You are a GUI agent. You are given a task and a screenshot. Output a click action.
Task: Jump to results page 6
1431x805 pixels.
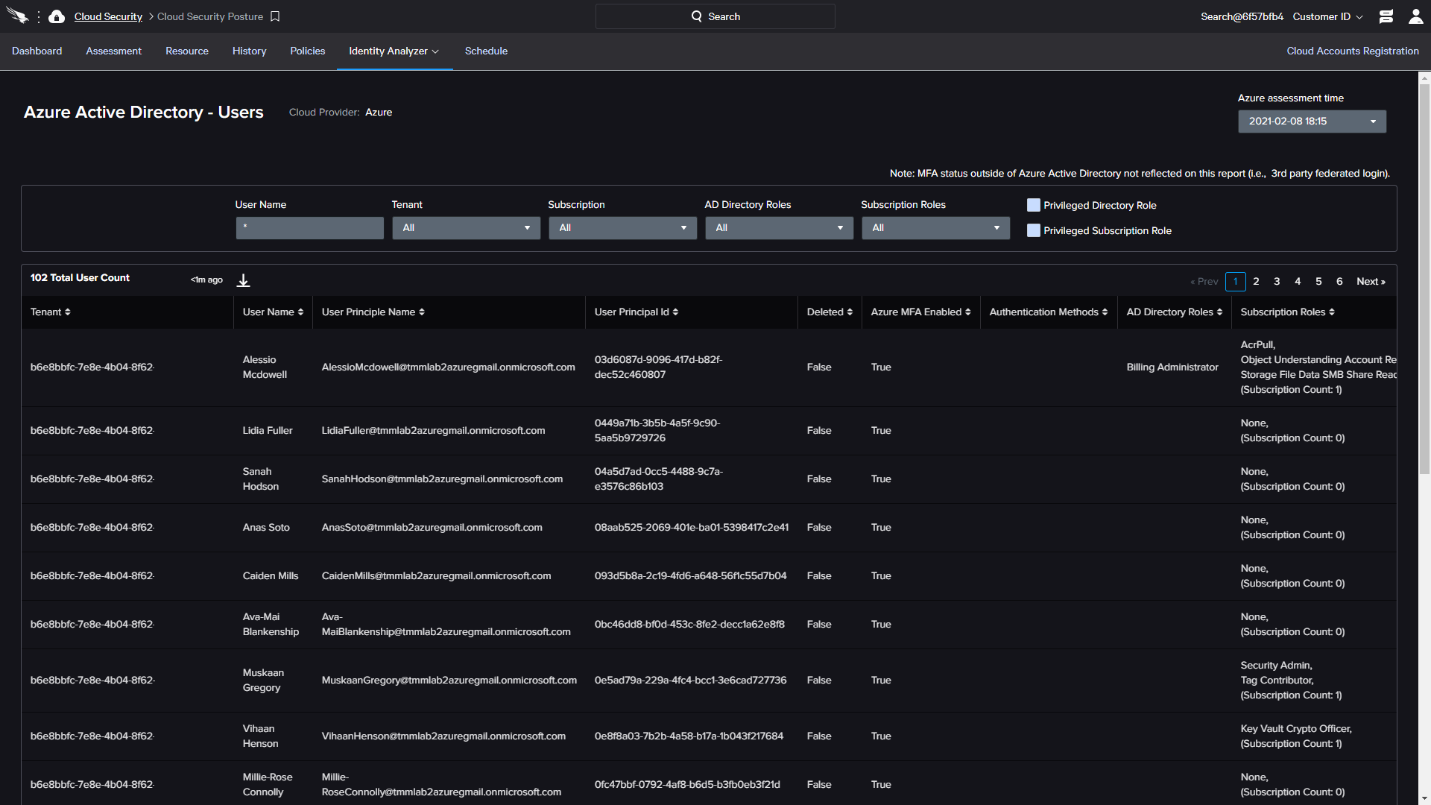[1339, 281]
